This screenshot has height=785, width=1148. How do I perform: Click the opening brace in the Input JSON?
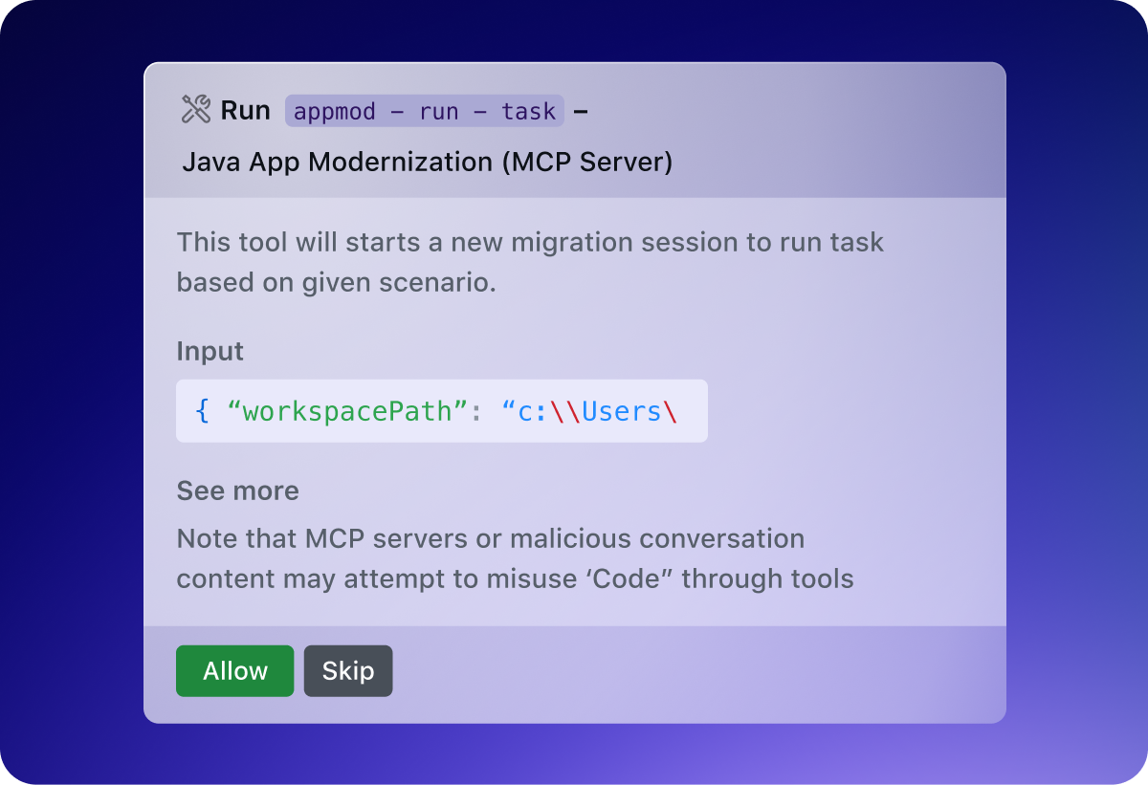coord(204,411)
